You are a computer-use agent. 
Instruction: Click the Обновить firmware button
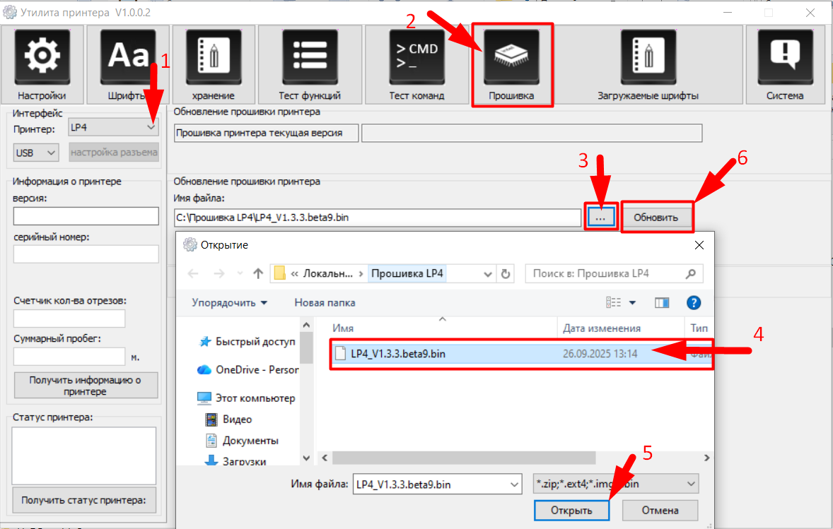click(656, 217)
